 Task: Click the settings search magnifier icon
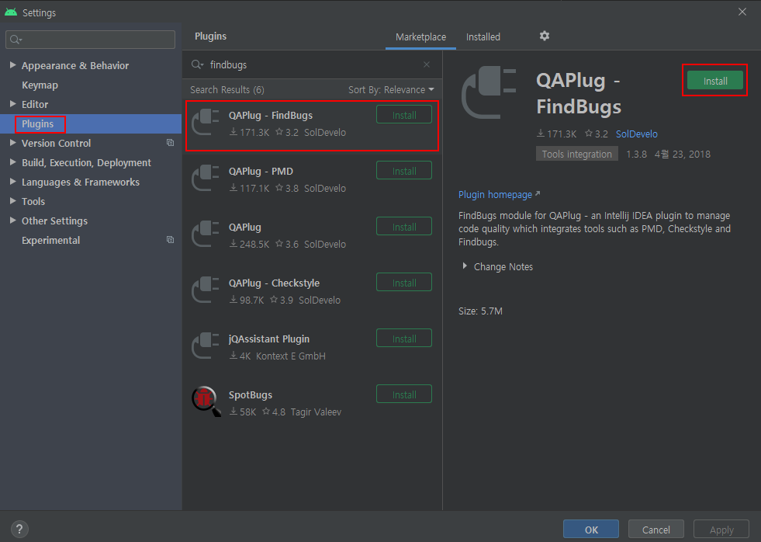(16, 40)
